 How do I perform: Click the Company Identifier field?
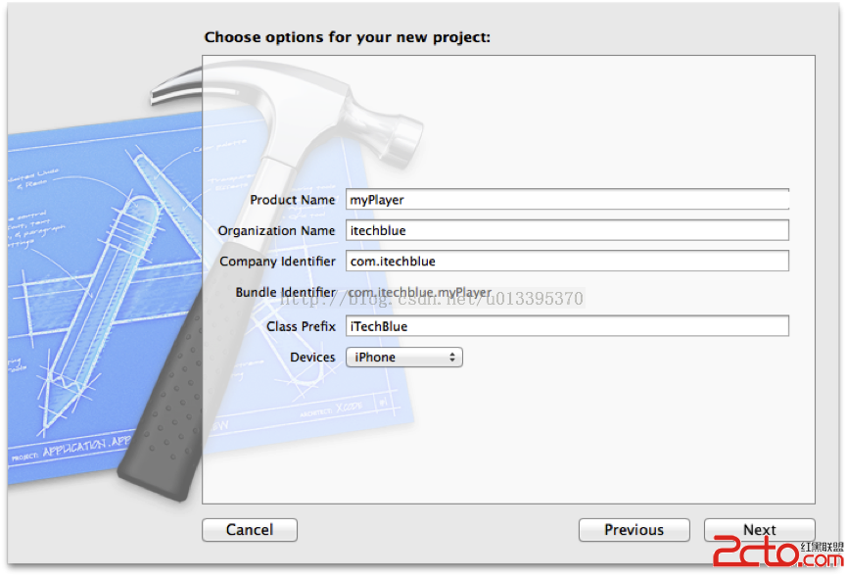coord(567,262)
